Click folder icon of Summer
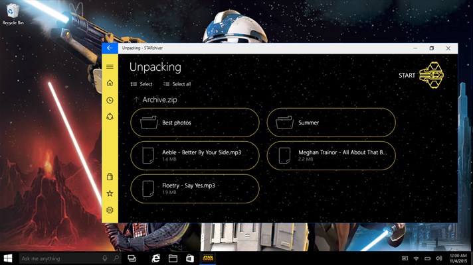Screen dimensions: 473x265 point(284,123)
